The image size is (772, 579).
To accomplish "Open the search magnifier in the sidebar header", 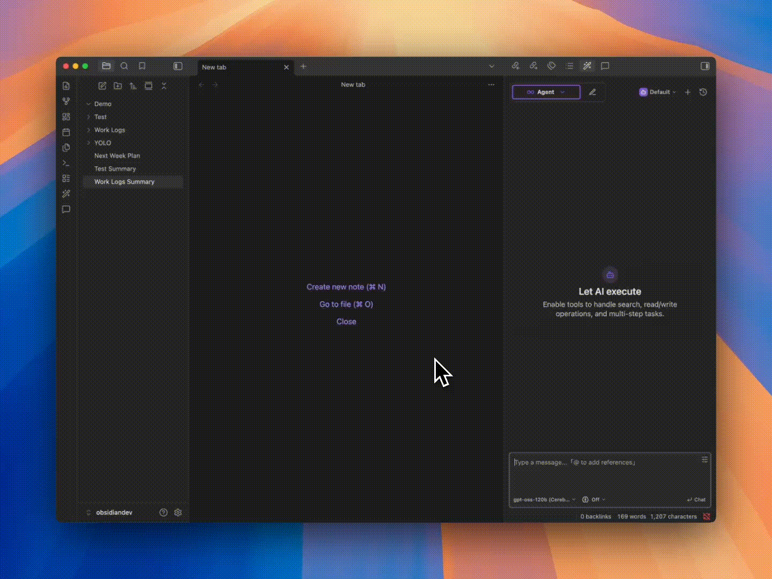I will click(x=124, y=66).
